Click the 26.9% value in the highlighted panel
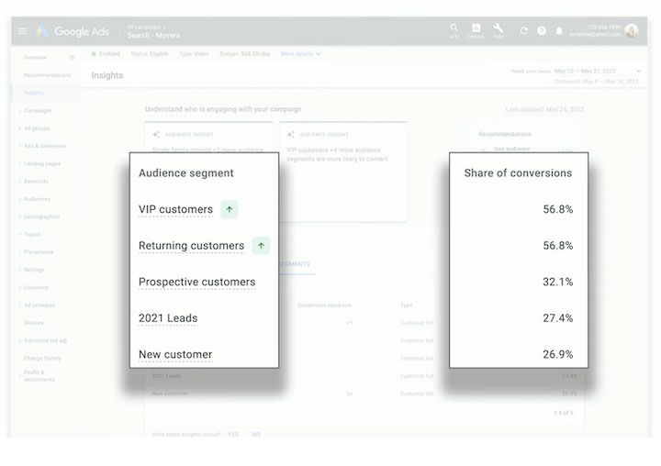 (558, 354)
